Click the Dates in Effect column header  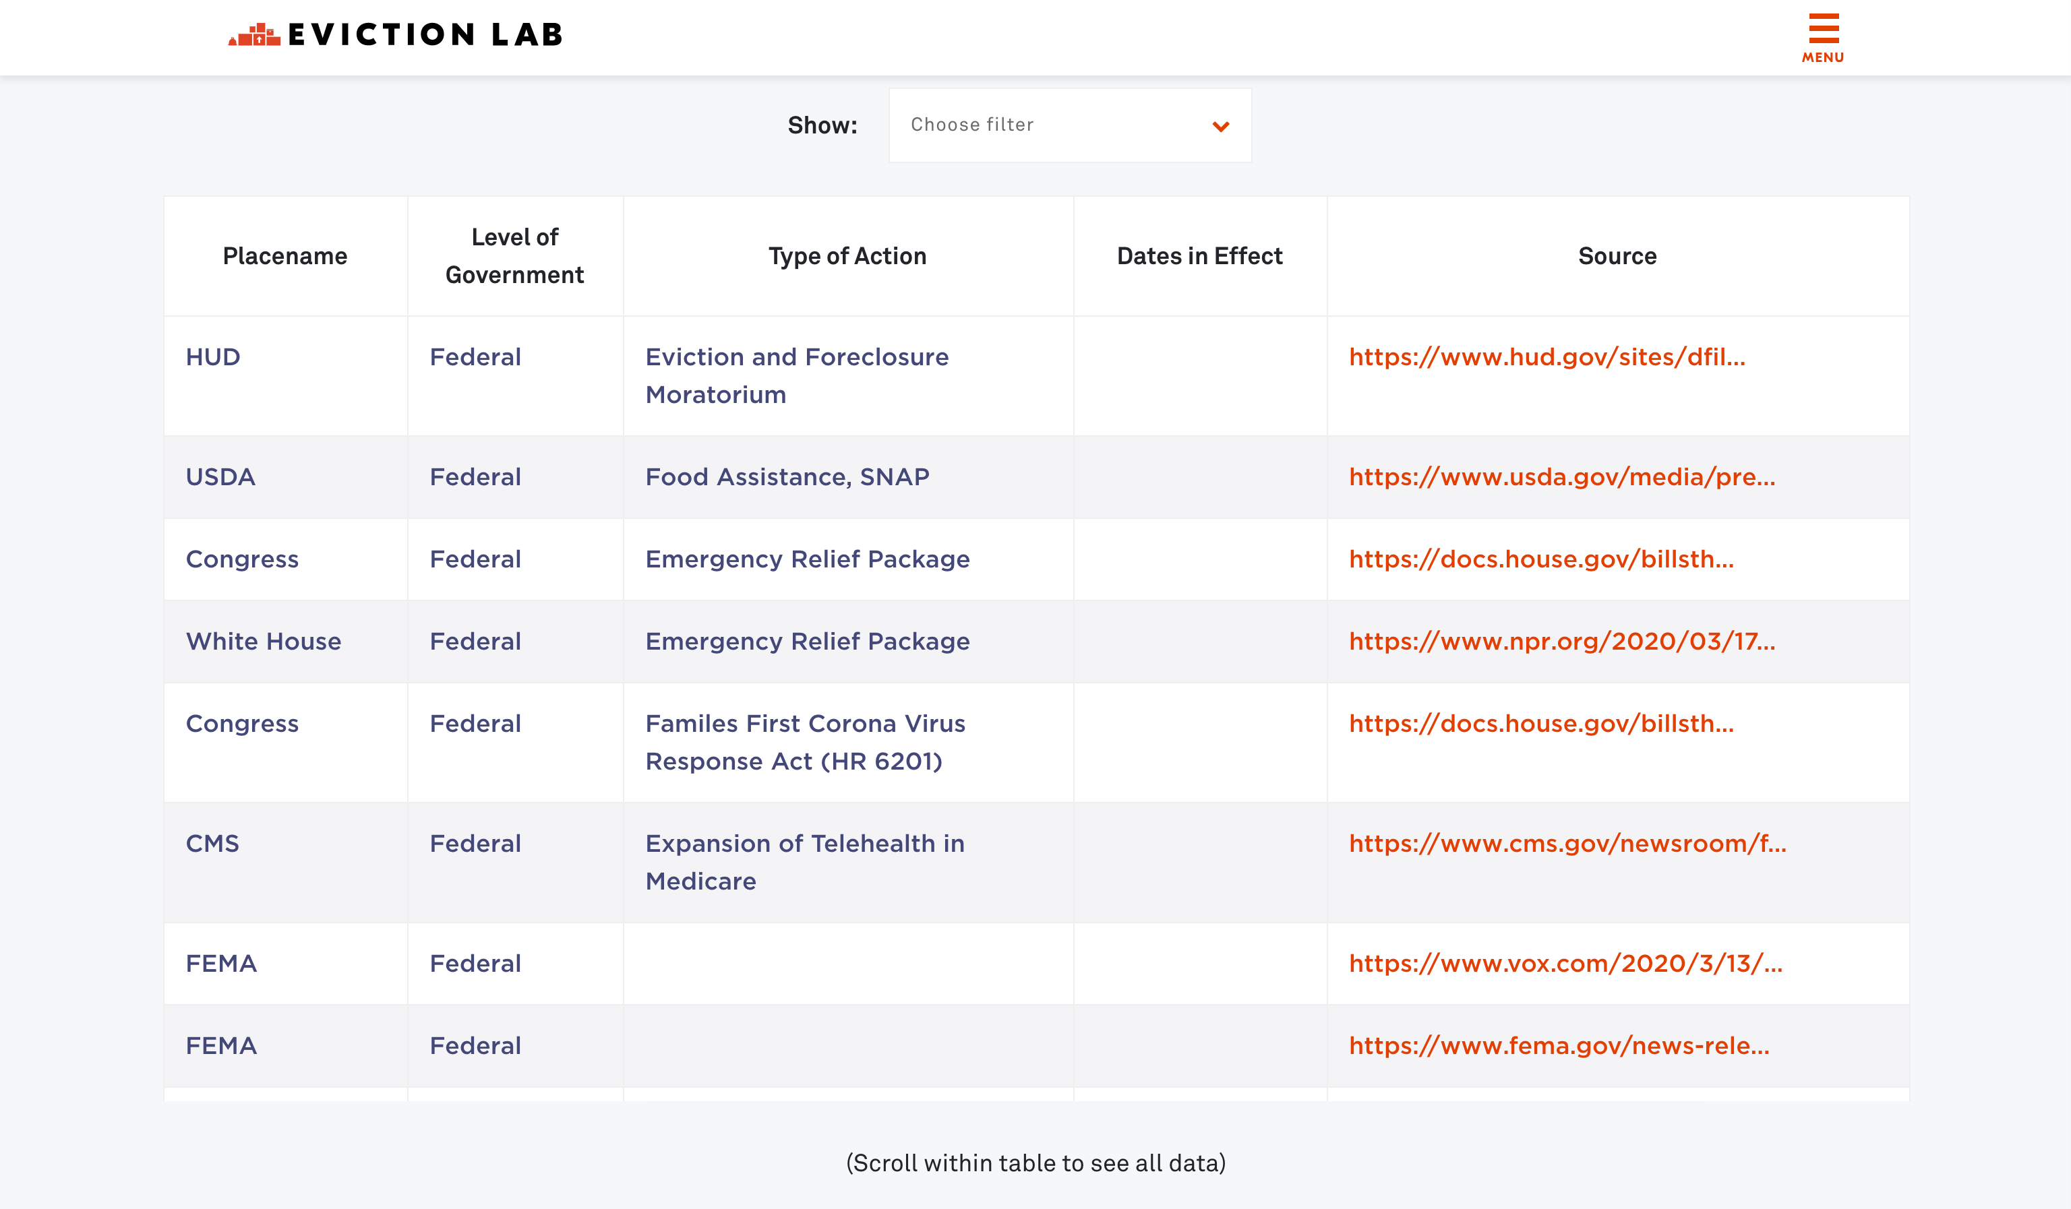pos(1200,256)
